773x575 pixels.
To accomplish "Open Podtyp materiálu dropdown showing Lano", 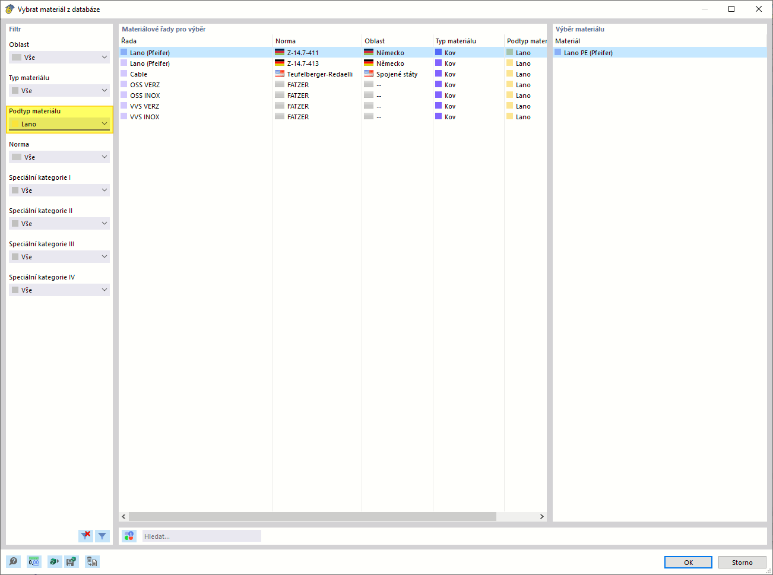I will (x=59, y=124).
